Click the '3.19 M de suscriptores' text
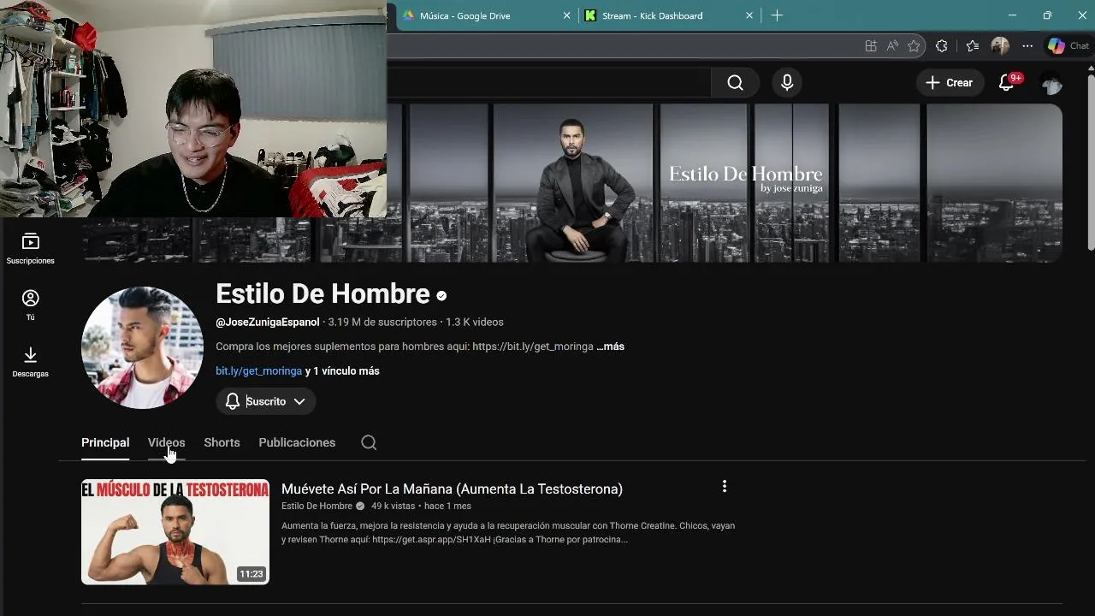 click(x=382, y=323)
